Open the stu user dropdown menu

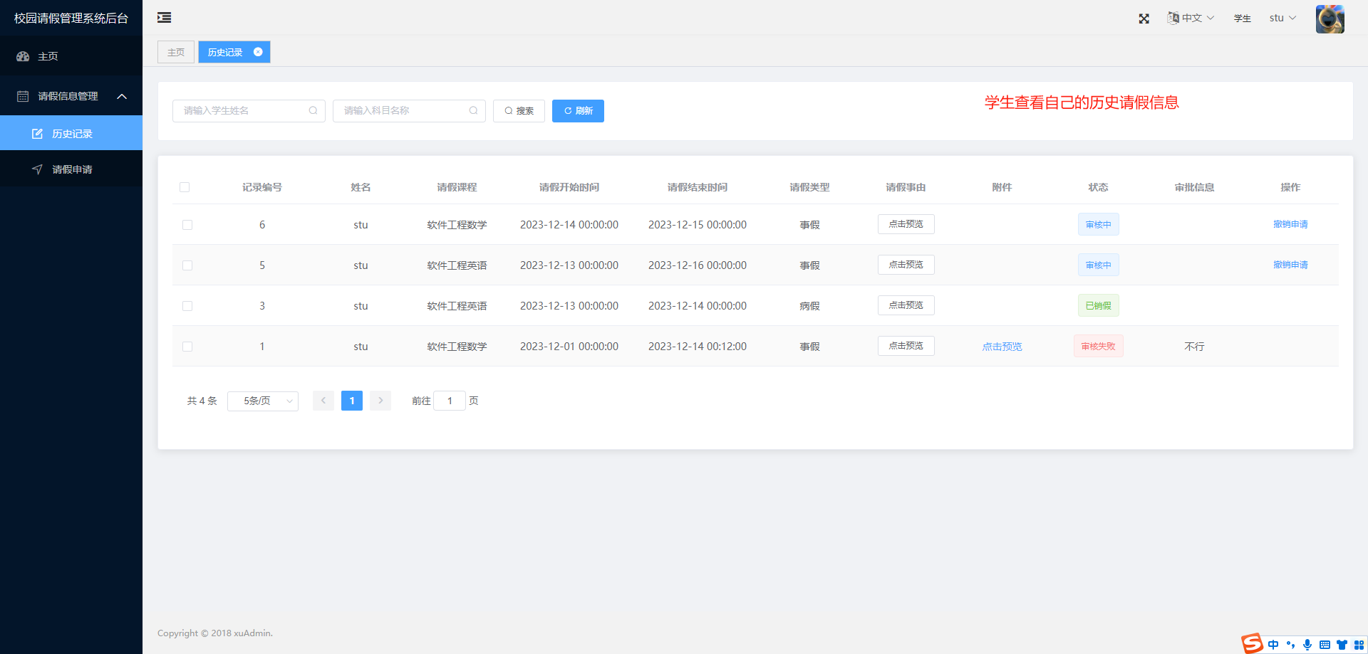(1282, 19)
